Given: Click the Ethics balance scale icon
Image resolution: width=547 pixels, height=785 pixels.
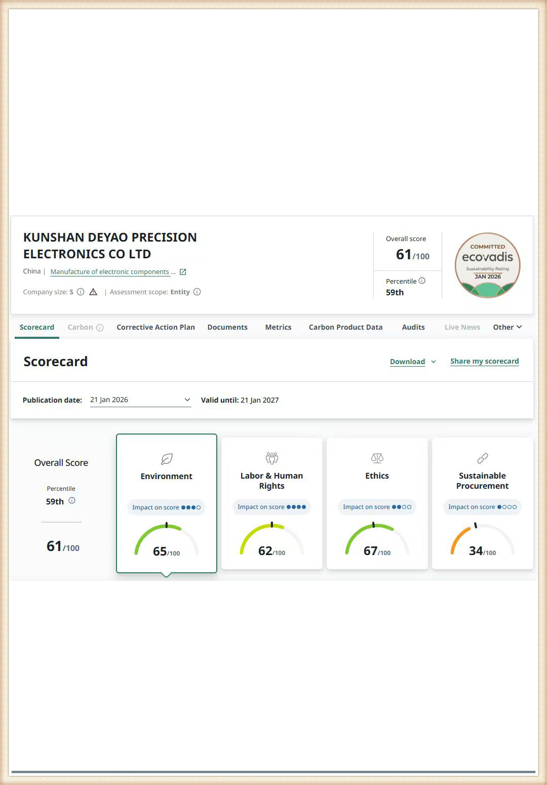Looking at the screenshot, I should point(377,458).
